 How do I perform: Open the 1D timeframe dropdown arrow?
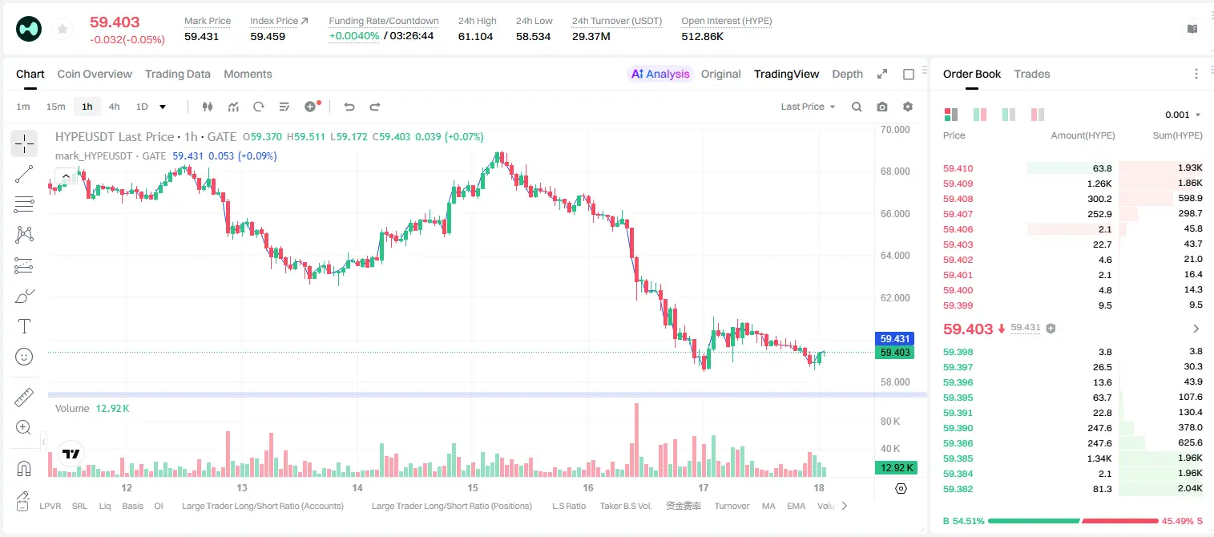pos(163,107)
